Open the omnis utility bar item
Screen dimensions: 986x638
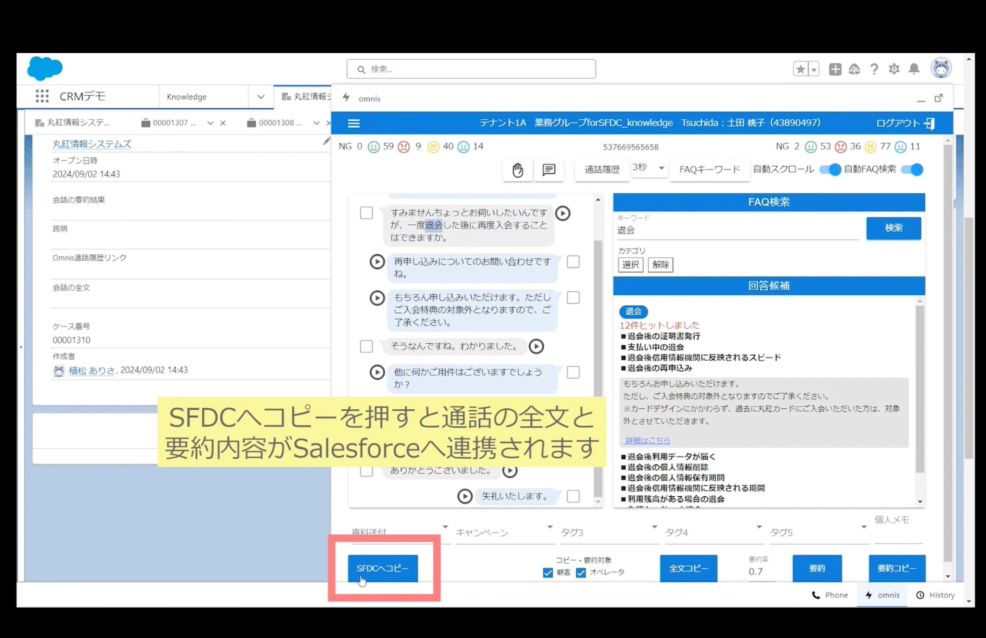pos(882,595)
